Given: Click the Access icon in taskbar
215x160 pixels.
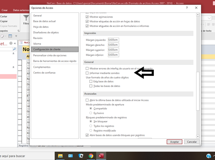Looking at the screenshot, I should click(x=101, y=156).
